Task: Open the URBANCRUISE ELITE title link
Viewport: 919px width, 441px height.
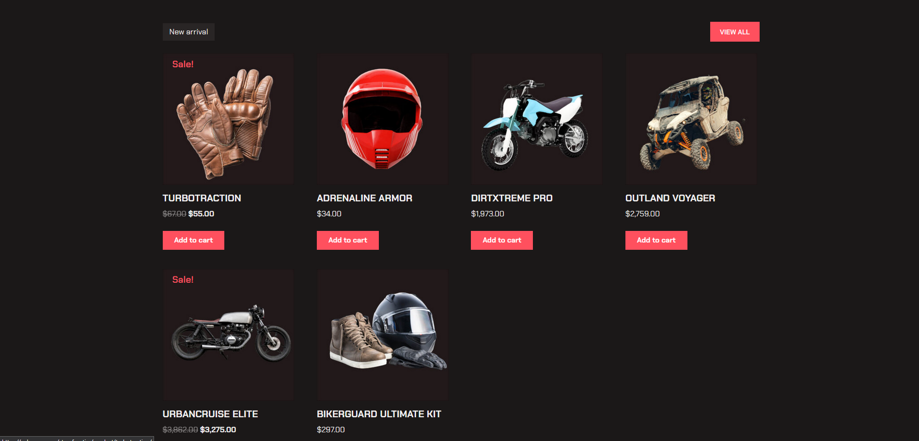Action: click(210, 414)
